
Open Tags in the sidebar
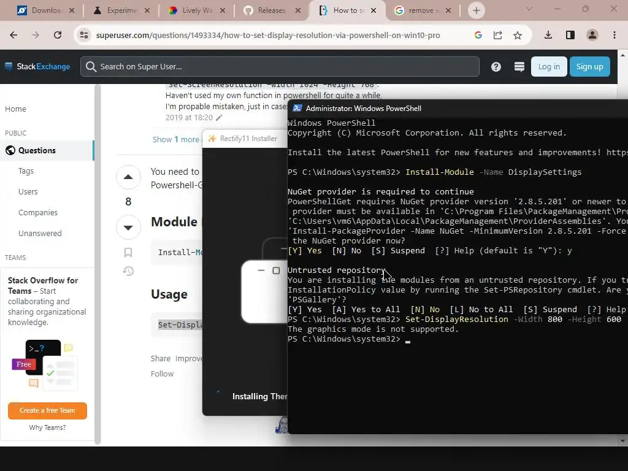click(26, 171)
